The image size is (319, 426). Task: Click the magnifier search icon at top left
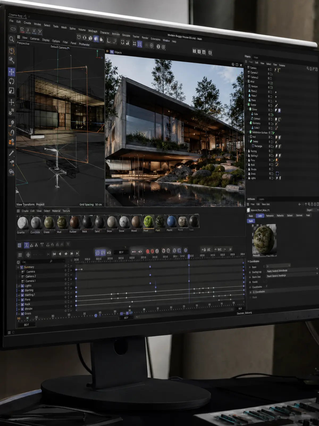11,39
